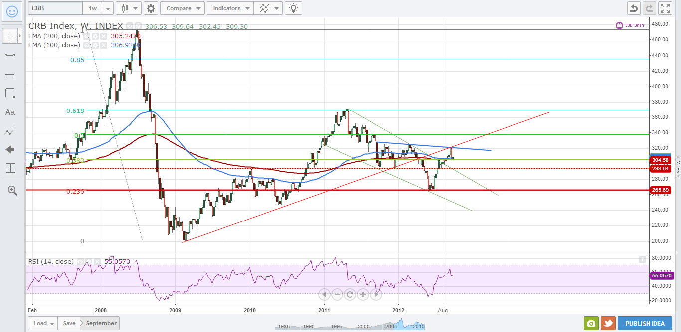Screen dimensions: 681x332
Task: Open the Indicators dropdown
Action: [x=230, y=8]
